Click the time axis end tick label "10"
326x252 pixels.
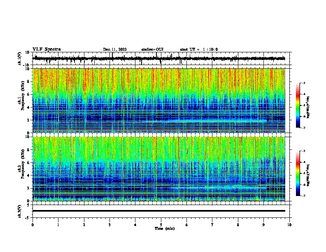289,225
